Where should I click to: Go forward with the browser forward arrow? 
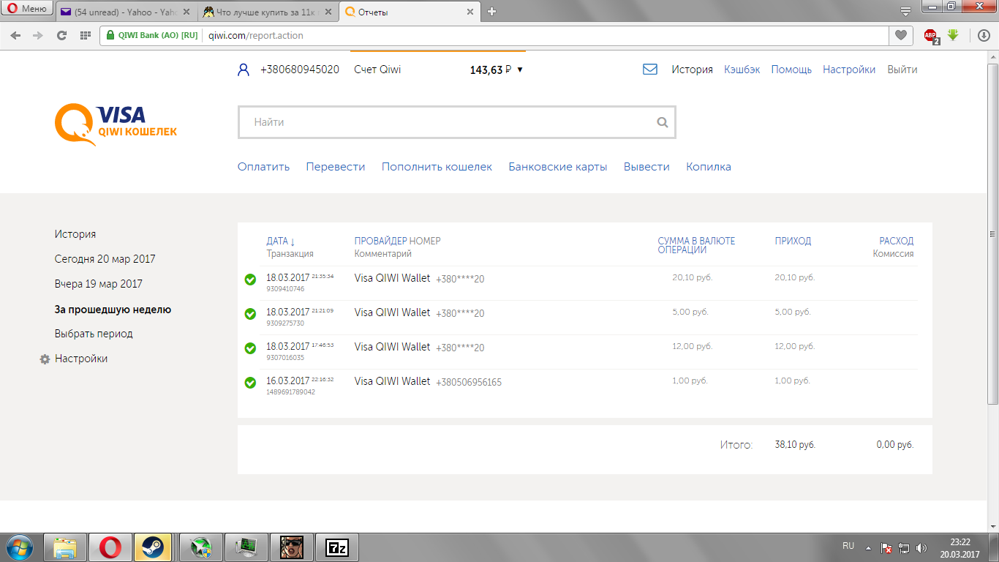pos(38,35)
